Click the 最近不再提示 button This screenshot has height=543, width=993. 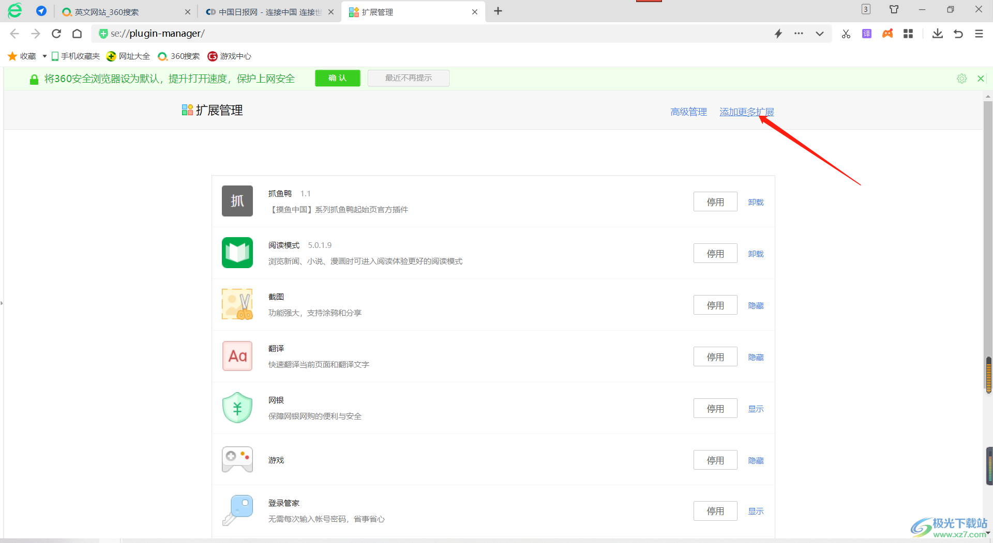click(409, 78)
